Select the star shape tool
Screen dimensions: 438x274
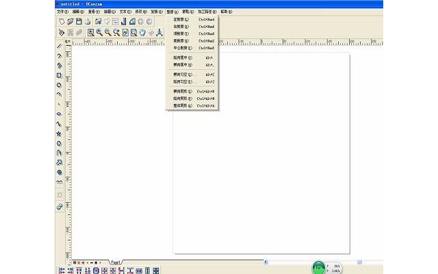(60, 134)
